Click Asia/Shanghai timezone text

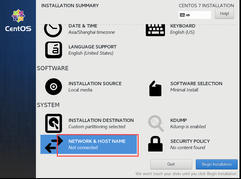pyautogui.click(x=92, y=32)
